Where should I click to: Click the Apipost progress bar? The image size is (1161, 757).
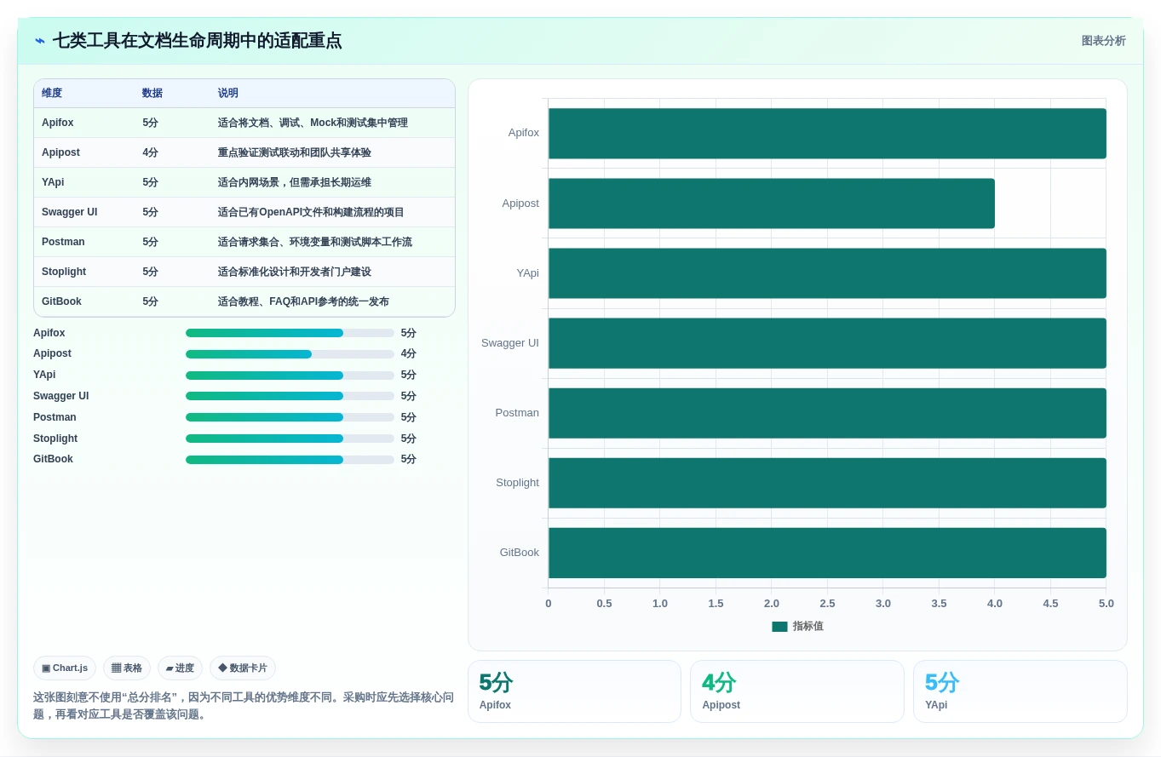pyautogui.click(x=290, y=353)
